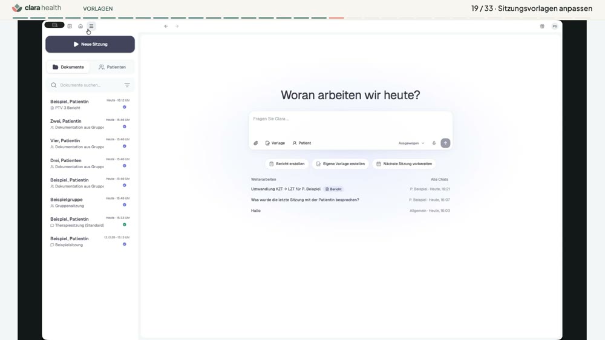Viewport: 605px width, 340px height.
Task: Click the Dokumente suchen search field
Action: [x=90, y=85]
